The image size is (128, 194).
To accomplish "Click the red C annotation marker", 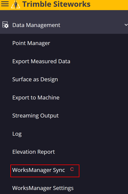I will (x=72, y=169).
